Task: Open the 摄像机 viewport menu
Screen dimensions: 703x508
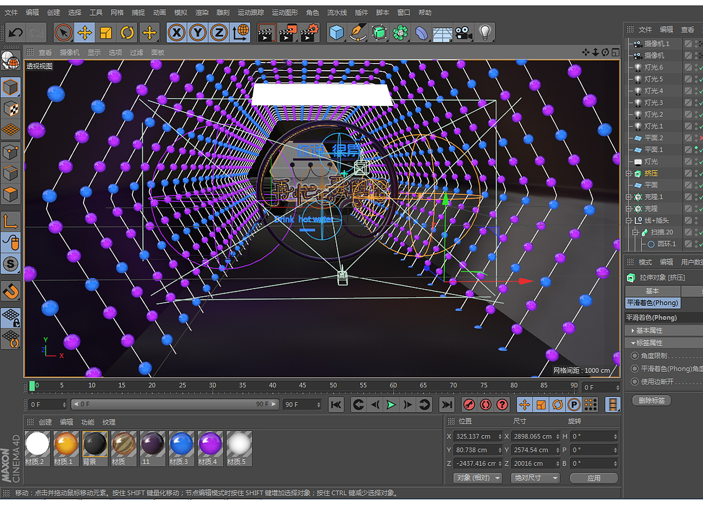Action: coord(70,53)
